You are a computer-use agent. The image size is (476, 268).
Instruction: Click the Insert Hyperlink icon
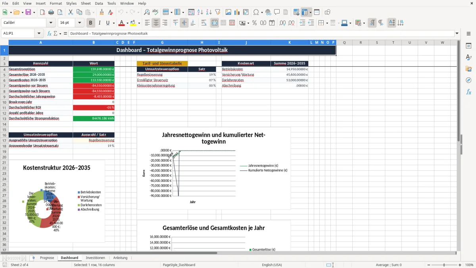coord(268,12)
